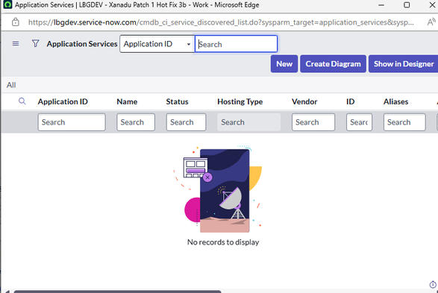Click the URL in the address bar
438x293 pixels.
[x=221, y=22]
